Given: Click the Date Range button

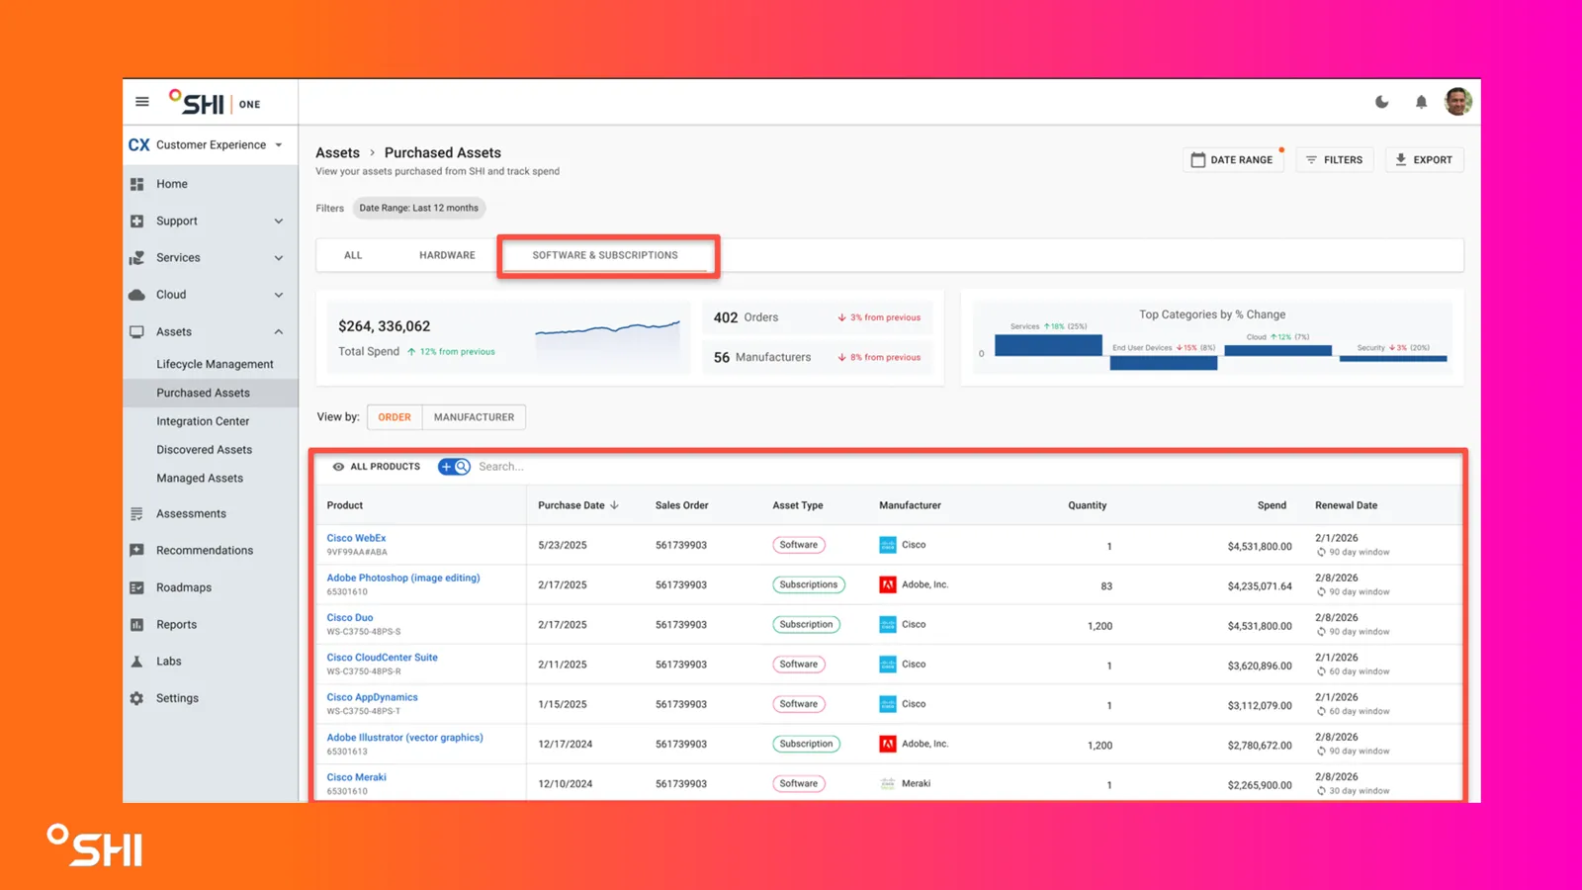Looking at the screenshot, I should coord(1232,159).
